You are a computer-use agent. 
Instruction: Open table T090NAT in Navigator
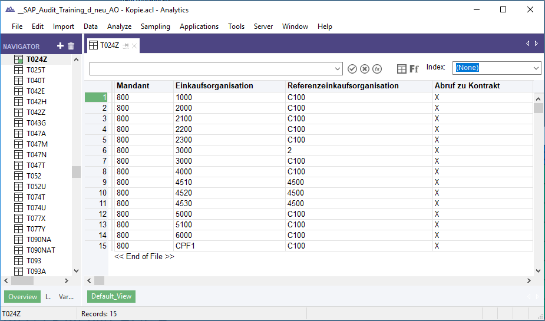point(41,250)
